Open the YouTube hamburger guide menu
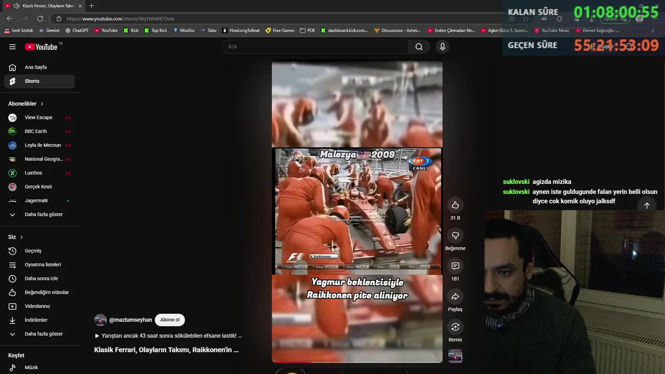This screenshot has height=374, width=665. 12,47
